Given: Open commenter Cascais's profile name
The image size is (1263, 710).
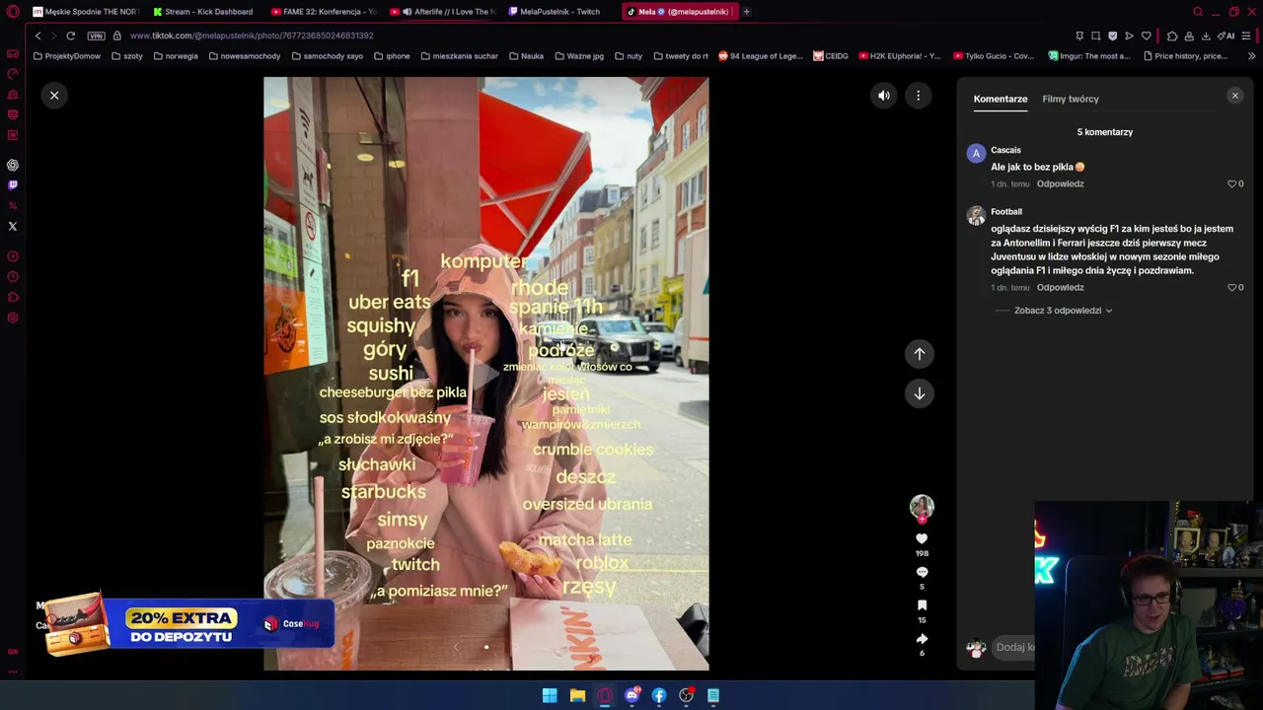Looking at the screenshot, I should pyautogui.click(x=1005, y=150).
